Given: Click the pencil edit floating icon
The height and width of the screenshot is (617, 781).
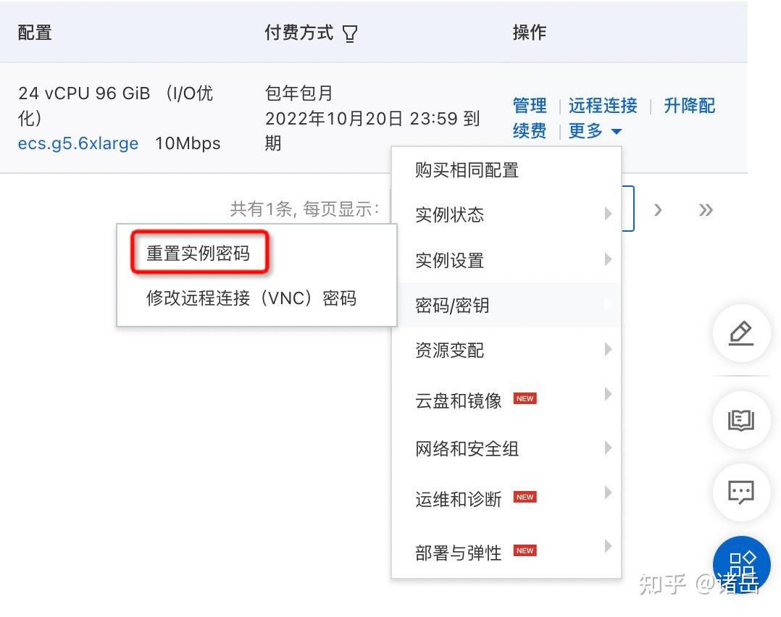Looking at the screenshot, I should point(741,334).
